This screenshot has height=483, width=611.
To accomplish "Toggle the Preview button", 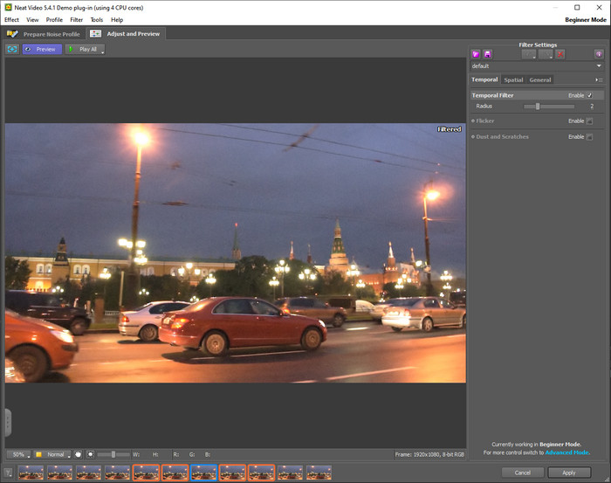I will point(42,49).
